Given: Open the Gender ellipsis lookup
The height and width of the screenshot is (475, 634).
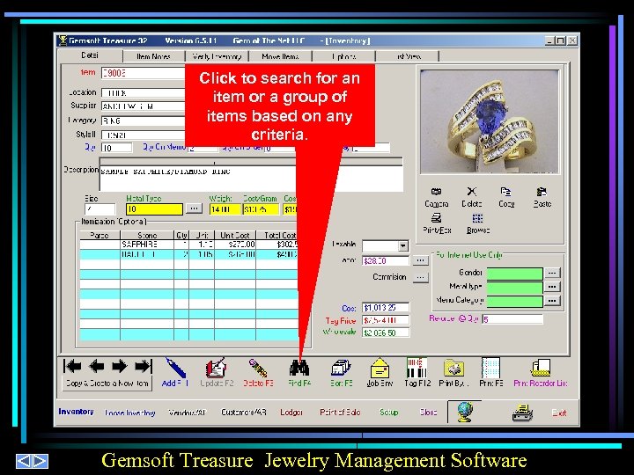Looking at the screenshot, I should 552,273.
